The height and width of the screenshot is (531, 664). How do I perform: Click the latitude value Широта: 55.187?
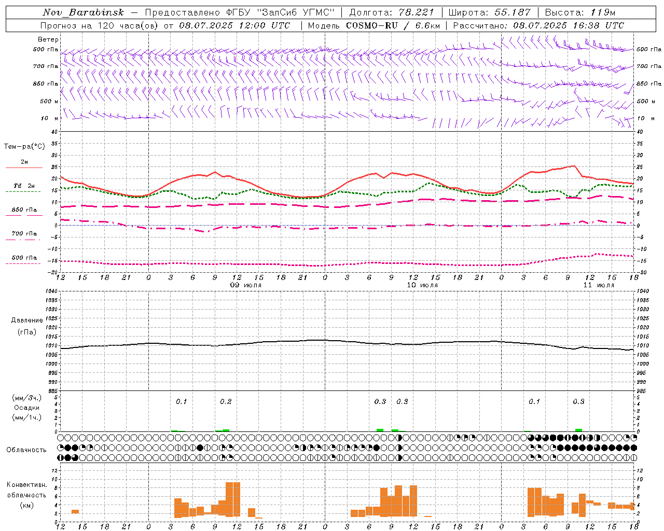490,12
